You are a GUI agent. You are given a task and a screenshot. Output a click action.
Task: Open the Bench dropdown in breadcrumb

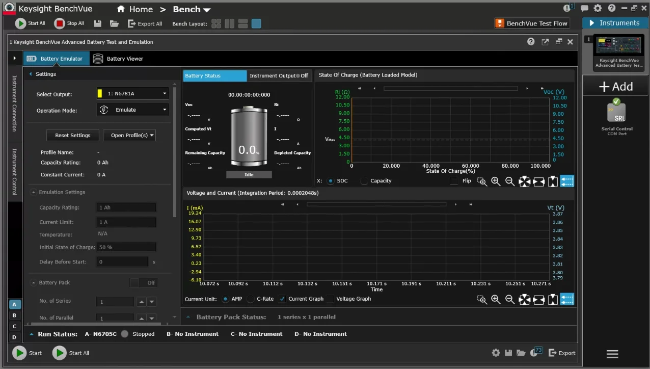(x=192, y=10)
